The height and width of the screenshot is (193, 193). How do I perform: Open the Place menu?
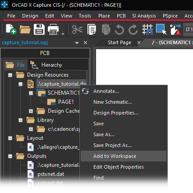coord(104,16)
